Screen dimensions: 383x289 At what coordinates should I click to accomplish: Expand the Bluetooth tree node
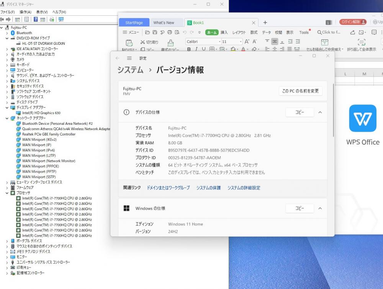click(7, 33)
